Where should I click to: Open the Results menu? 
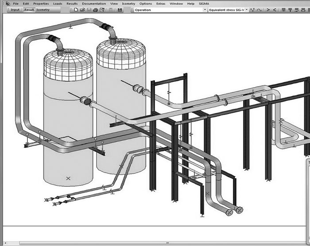72,4
